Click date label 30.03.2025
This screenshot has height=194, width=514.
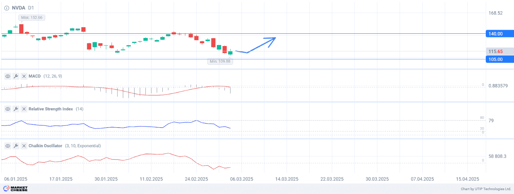coord(377,179)
